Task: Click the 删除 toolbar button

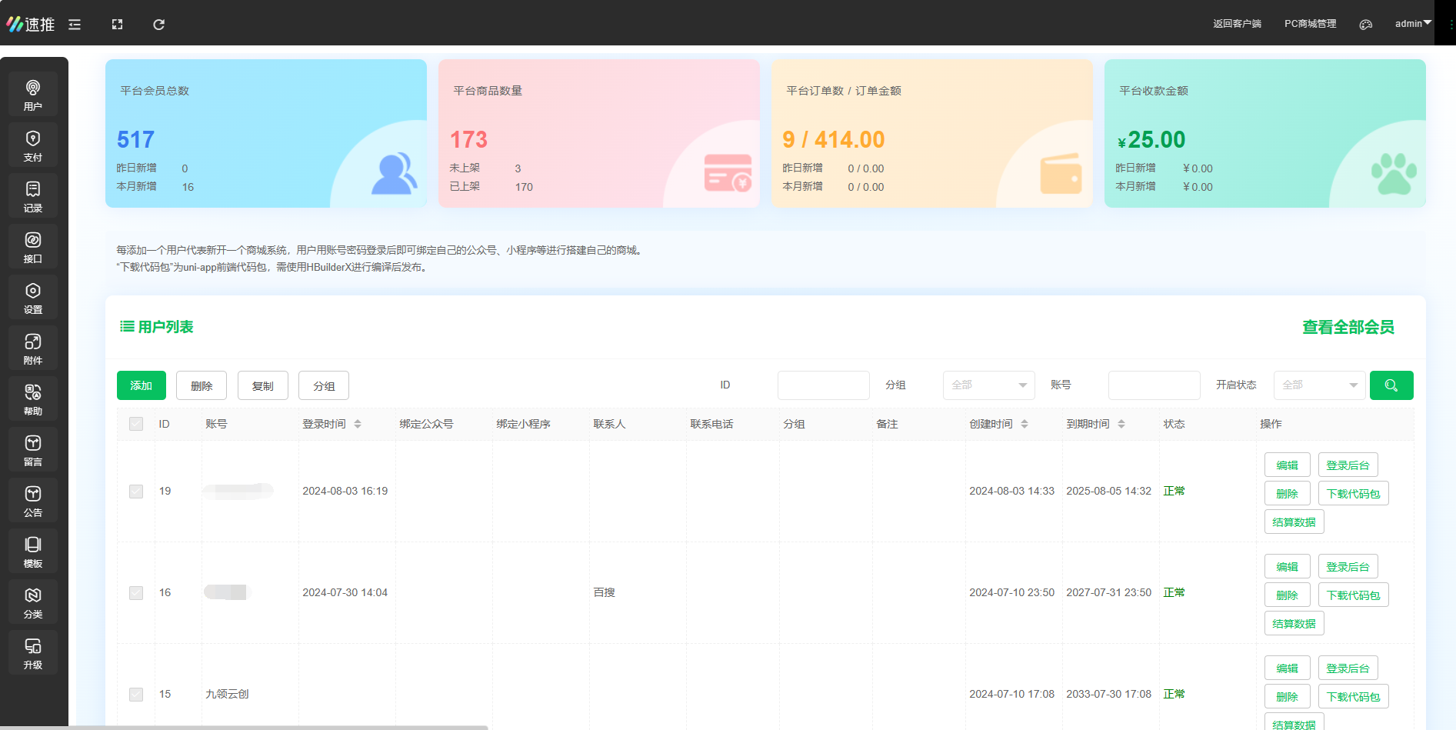Action: (x=202, y=385)
